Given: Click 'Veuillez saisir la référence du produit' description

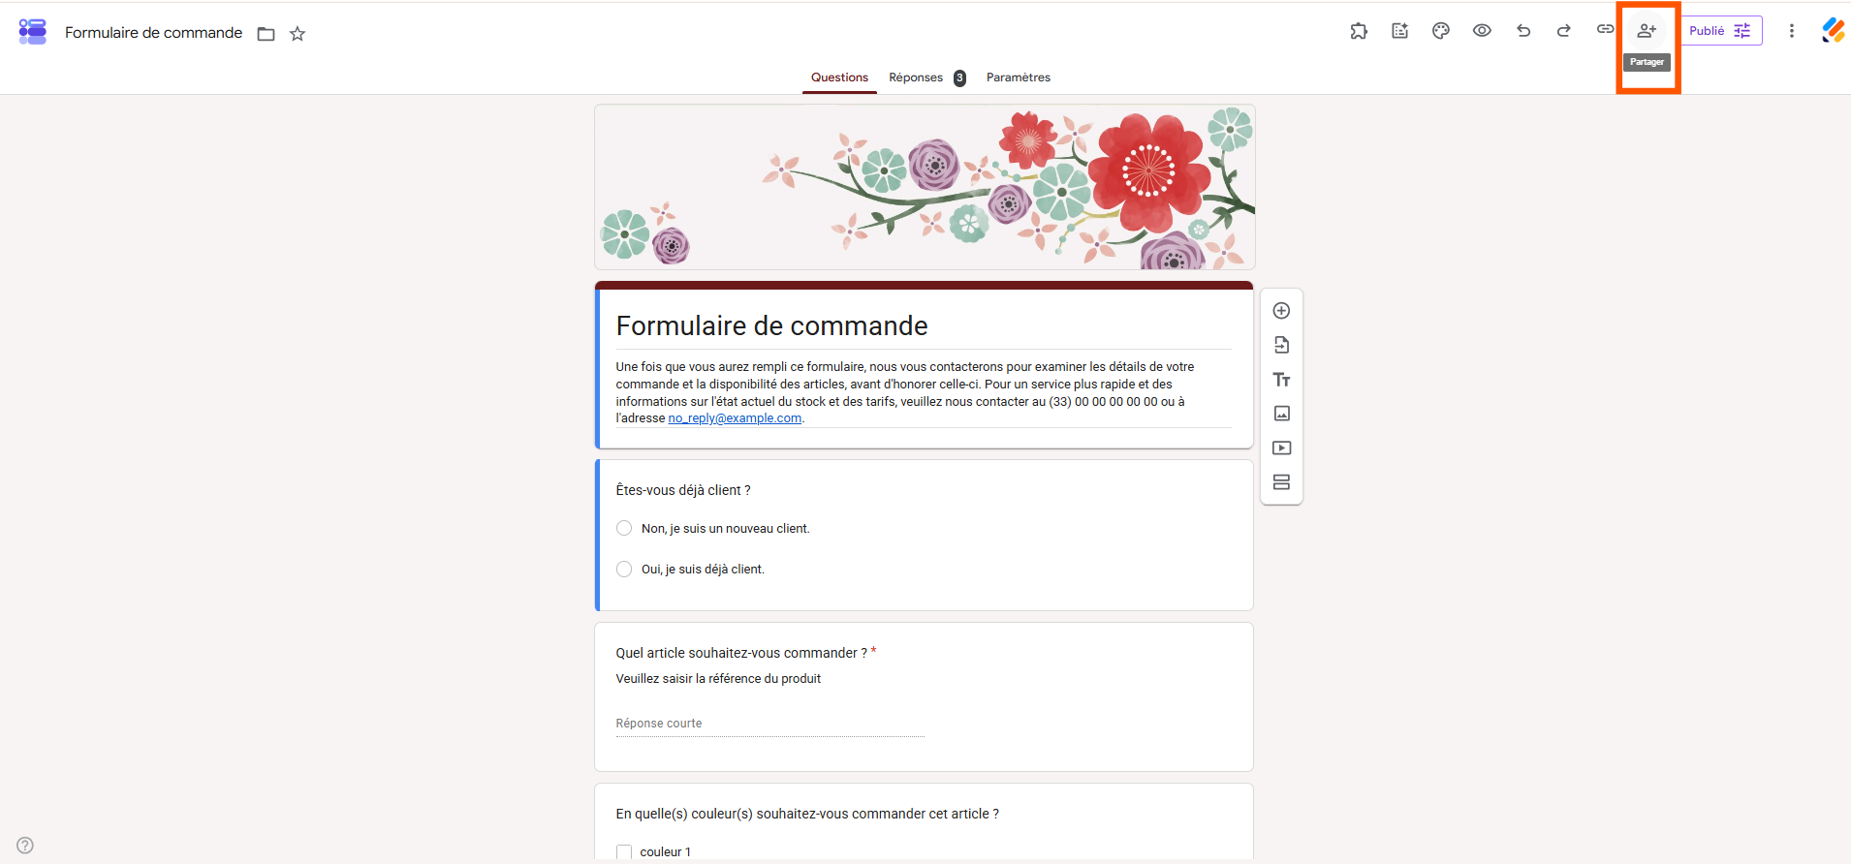Looking at the screenshot, I should point(718,679).
